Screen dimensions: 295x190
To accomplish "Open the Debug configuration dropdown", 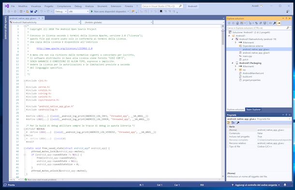I will click(66, 12).
